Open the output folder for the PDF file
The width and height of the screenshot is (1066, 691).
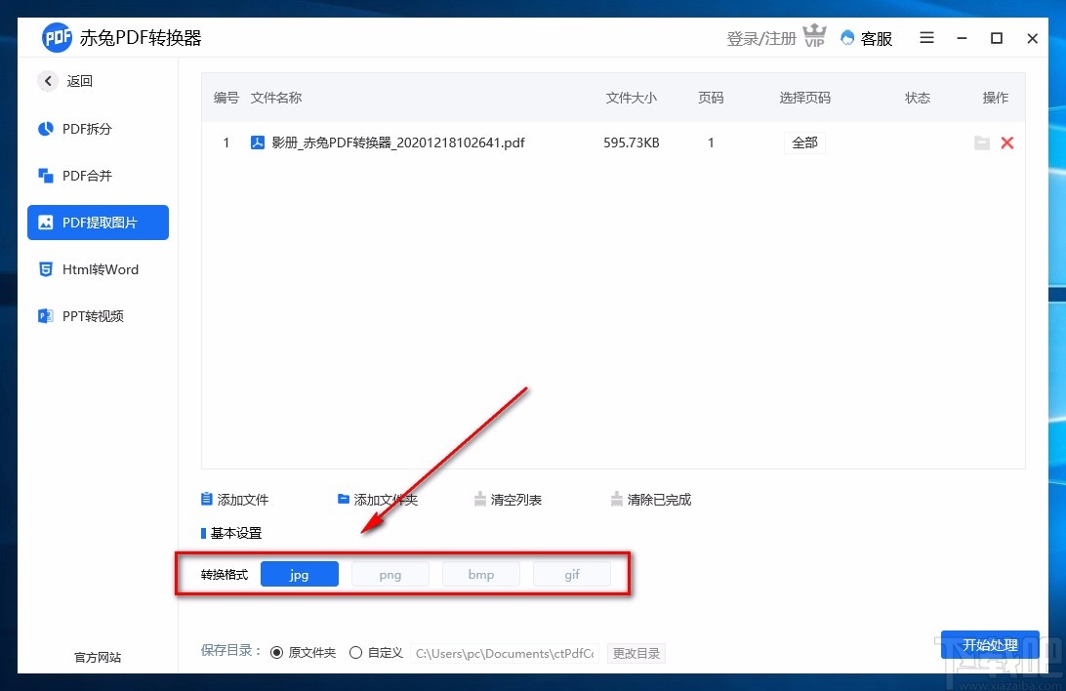coord(982,142)
